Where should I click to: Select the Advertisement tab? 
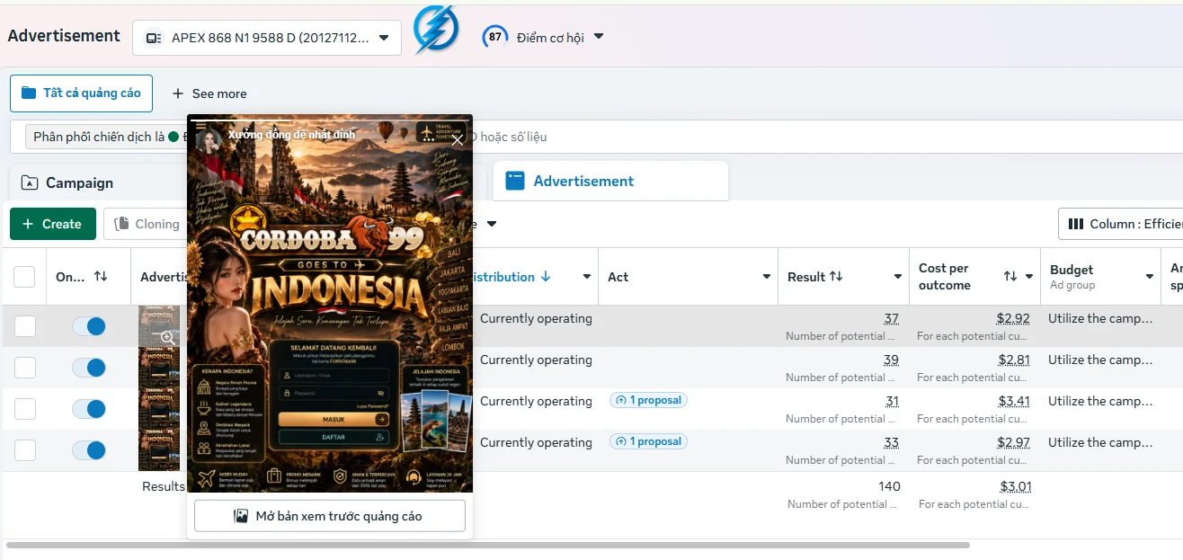610,181
